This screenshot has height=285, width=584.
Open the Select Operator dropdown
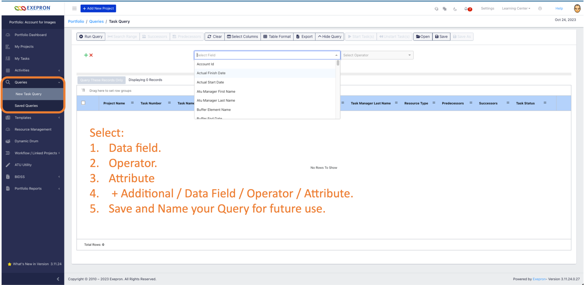(377, 55)
